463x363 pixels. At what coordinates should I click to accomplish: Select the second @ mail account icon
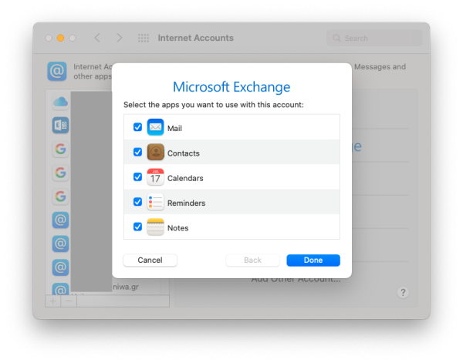(60, 244)
